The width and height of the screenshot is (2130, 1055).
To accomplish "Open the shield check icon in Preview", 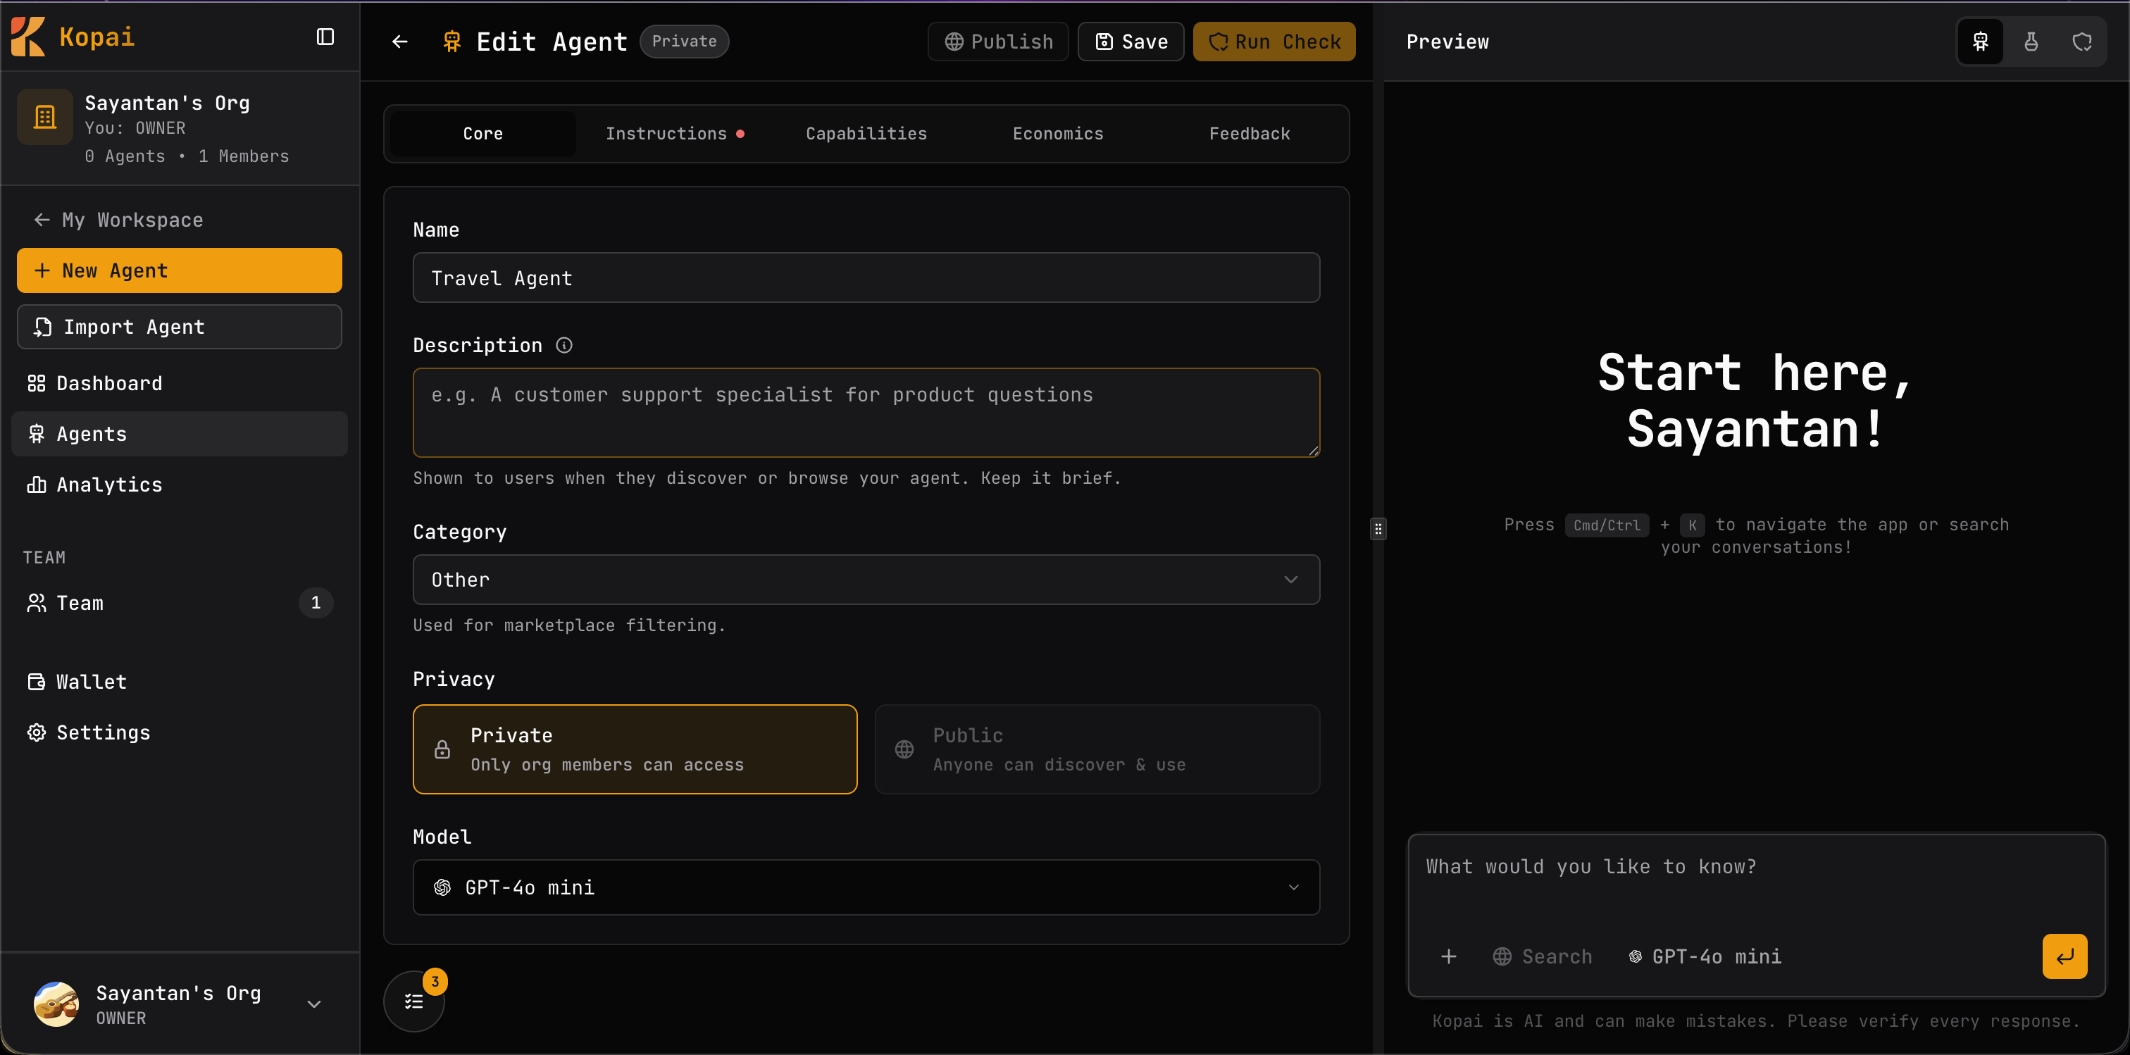I will [2082, 42].
